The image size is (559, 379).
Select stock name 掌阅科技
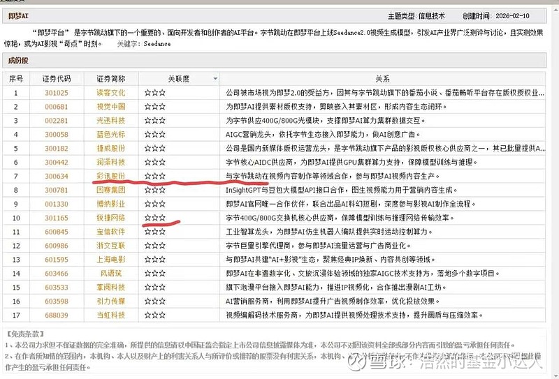click(111, 287)
